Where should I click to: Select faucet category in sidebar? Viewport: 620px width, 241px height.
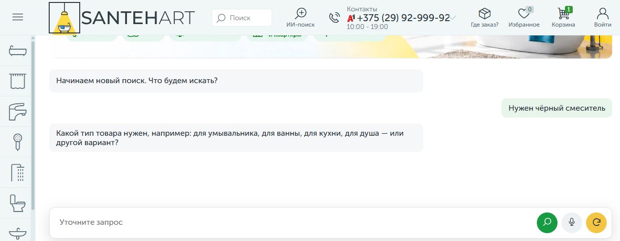pyautogui.click(x=18, y=112)
